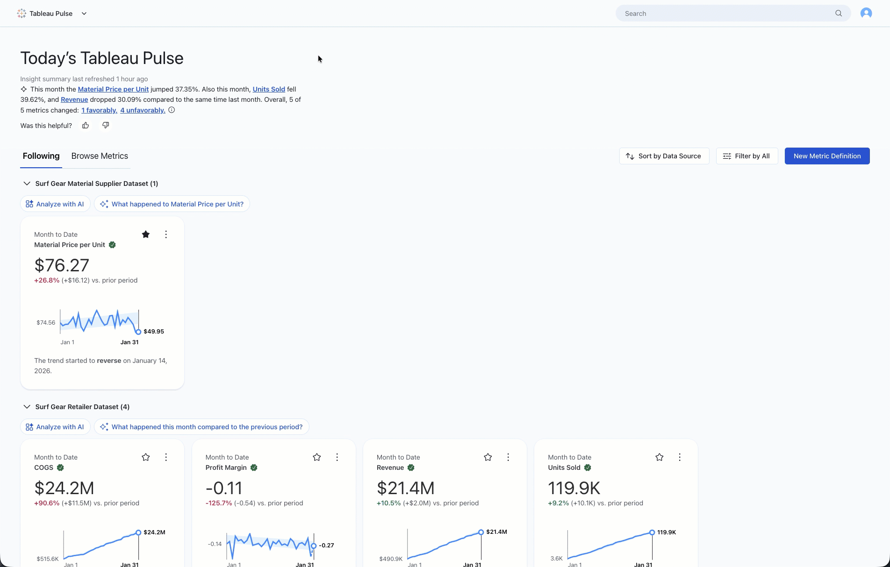
Task: Open more options menu on COGS card
Action: (x=166, y=457)
